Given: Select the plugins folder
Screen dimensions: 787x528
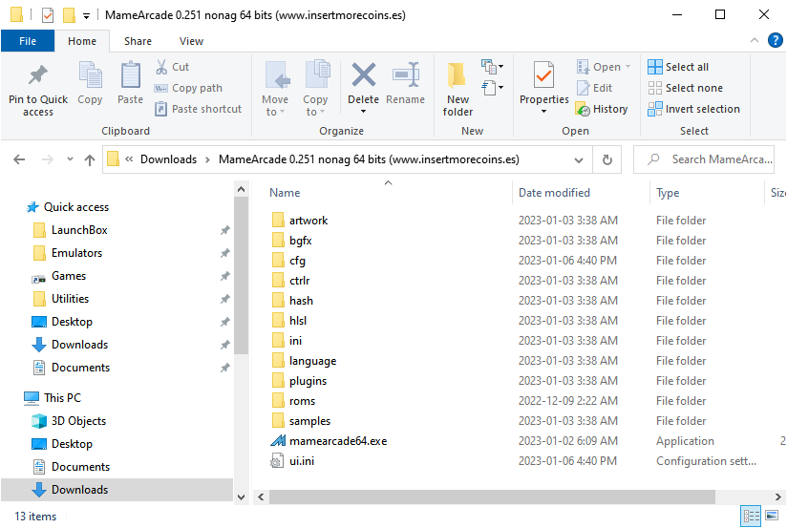Looking at the screenshot, I should [x=300, y=381].
